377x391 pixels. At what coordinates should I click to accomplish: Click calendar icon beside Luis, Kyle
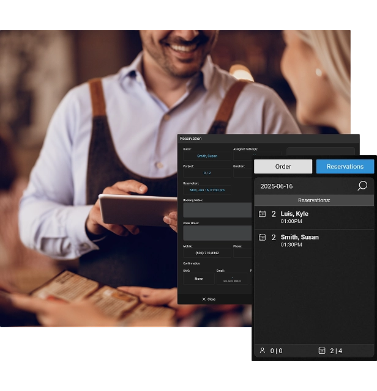[x=262, y=214]
